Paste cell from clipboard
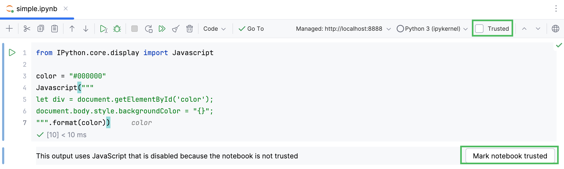Image resolution: width=564 pixels, height=169 pixels. pos(54,29)
